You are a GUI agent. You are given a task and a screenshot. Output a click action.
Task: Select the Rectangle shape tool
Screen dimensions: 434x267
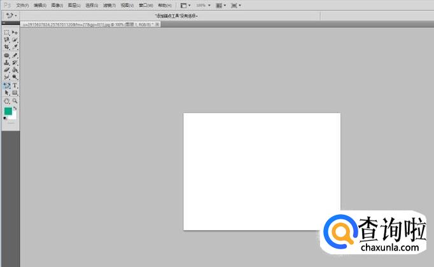pos(15,93)
